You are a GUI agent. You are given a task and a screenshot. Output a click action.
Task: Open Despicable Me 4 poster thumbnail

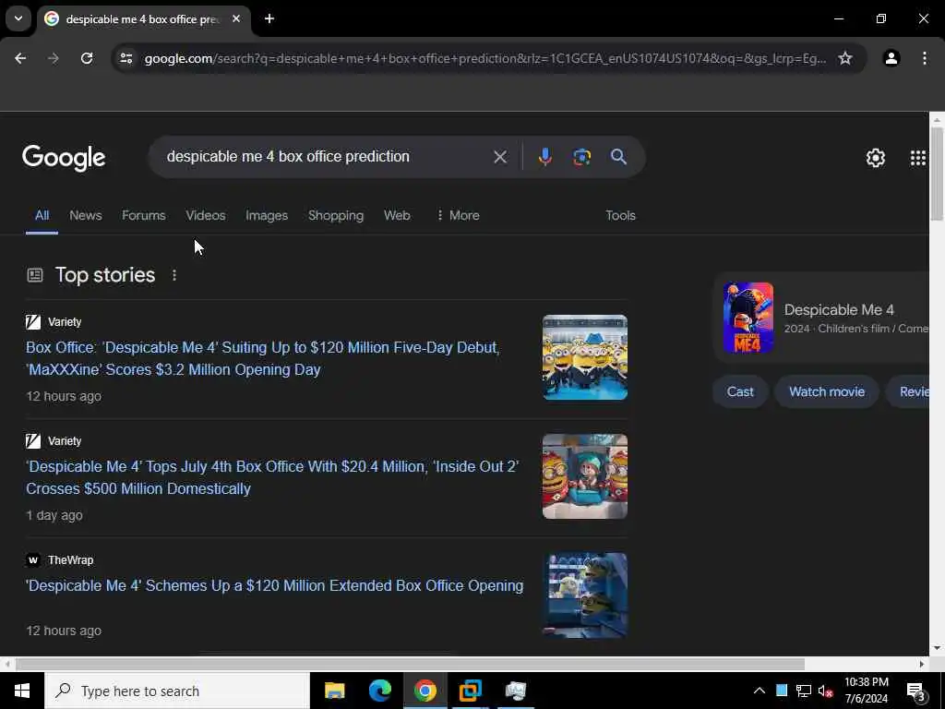(748, 318)
